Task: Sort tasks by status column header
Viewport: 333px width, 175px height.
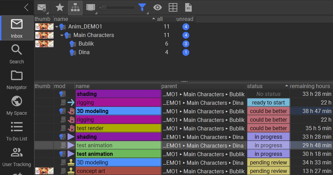Action: 268,86
